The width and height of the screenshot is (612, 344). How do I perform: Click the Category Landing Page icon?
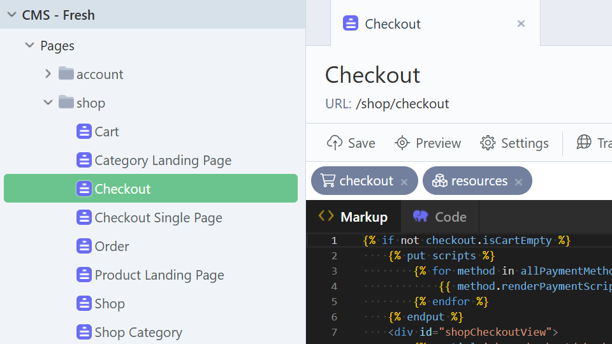[84, 160]
